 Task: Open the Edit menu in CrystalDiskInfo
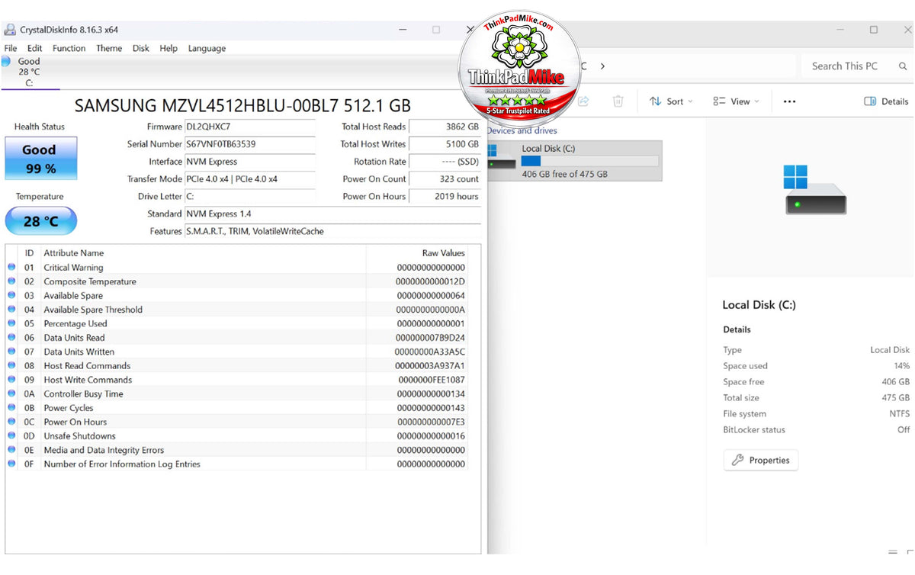pos(34,48)
